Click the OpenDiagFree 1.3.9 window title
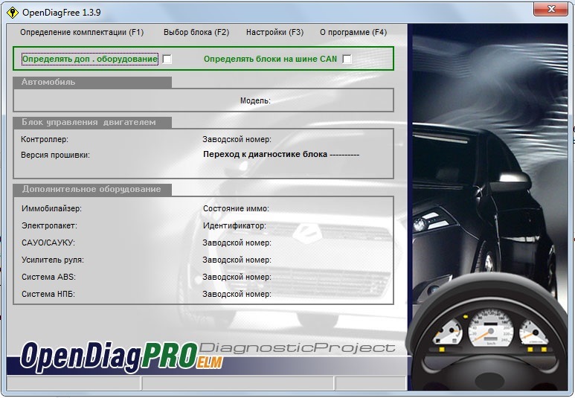Image resolution: width=575 pixels, height=398 pixels. [x=61, y=13]
